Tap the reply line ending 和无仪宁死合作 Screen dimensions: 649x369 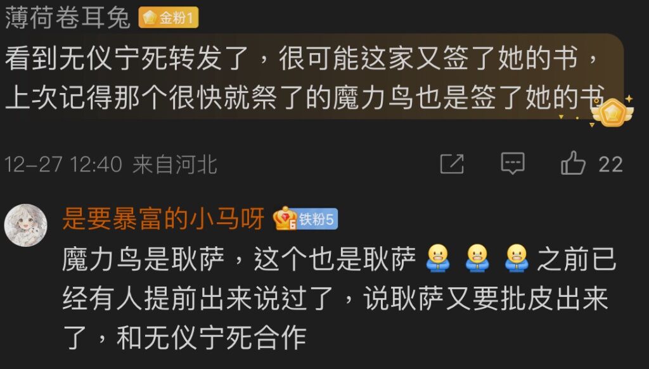click(x=184, y=337)
